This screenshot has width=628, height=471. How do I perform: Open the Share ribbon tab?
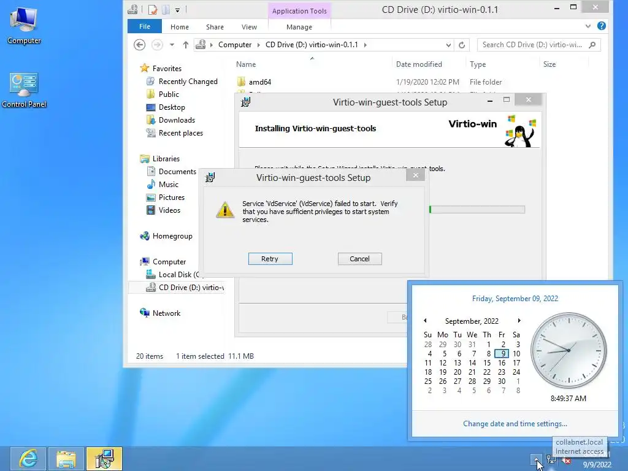pyautogui.click(x=215, y=27)
